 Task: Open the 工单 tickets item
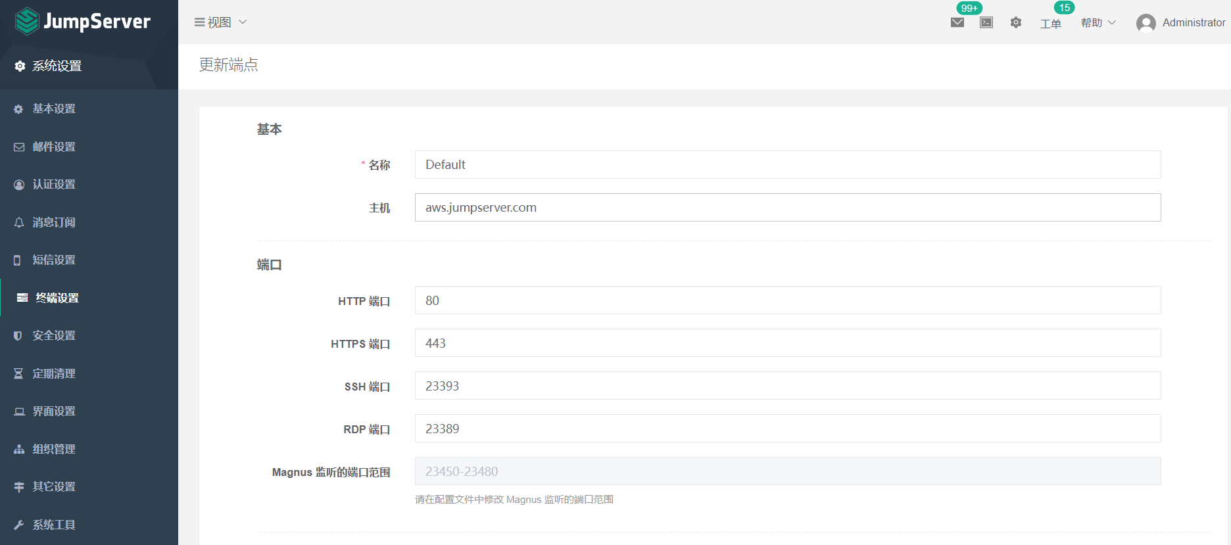pos(1050,24)
